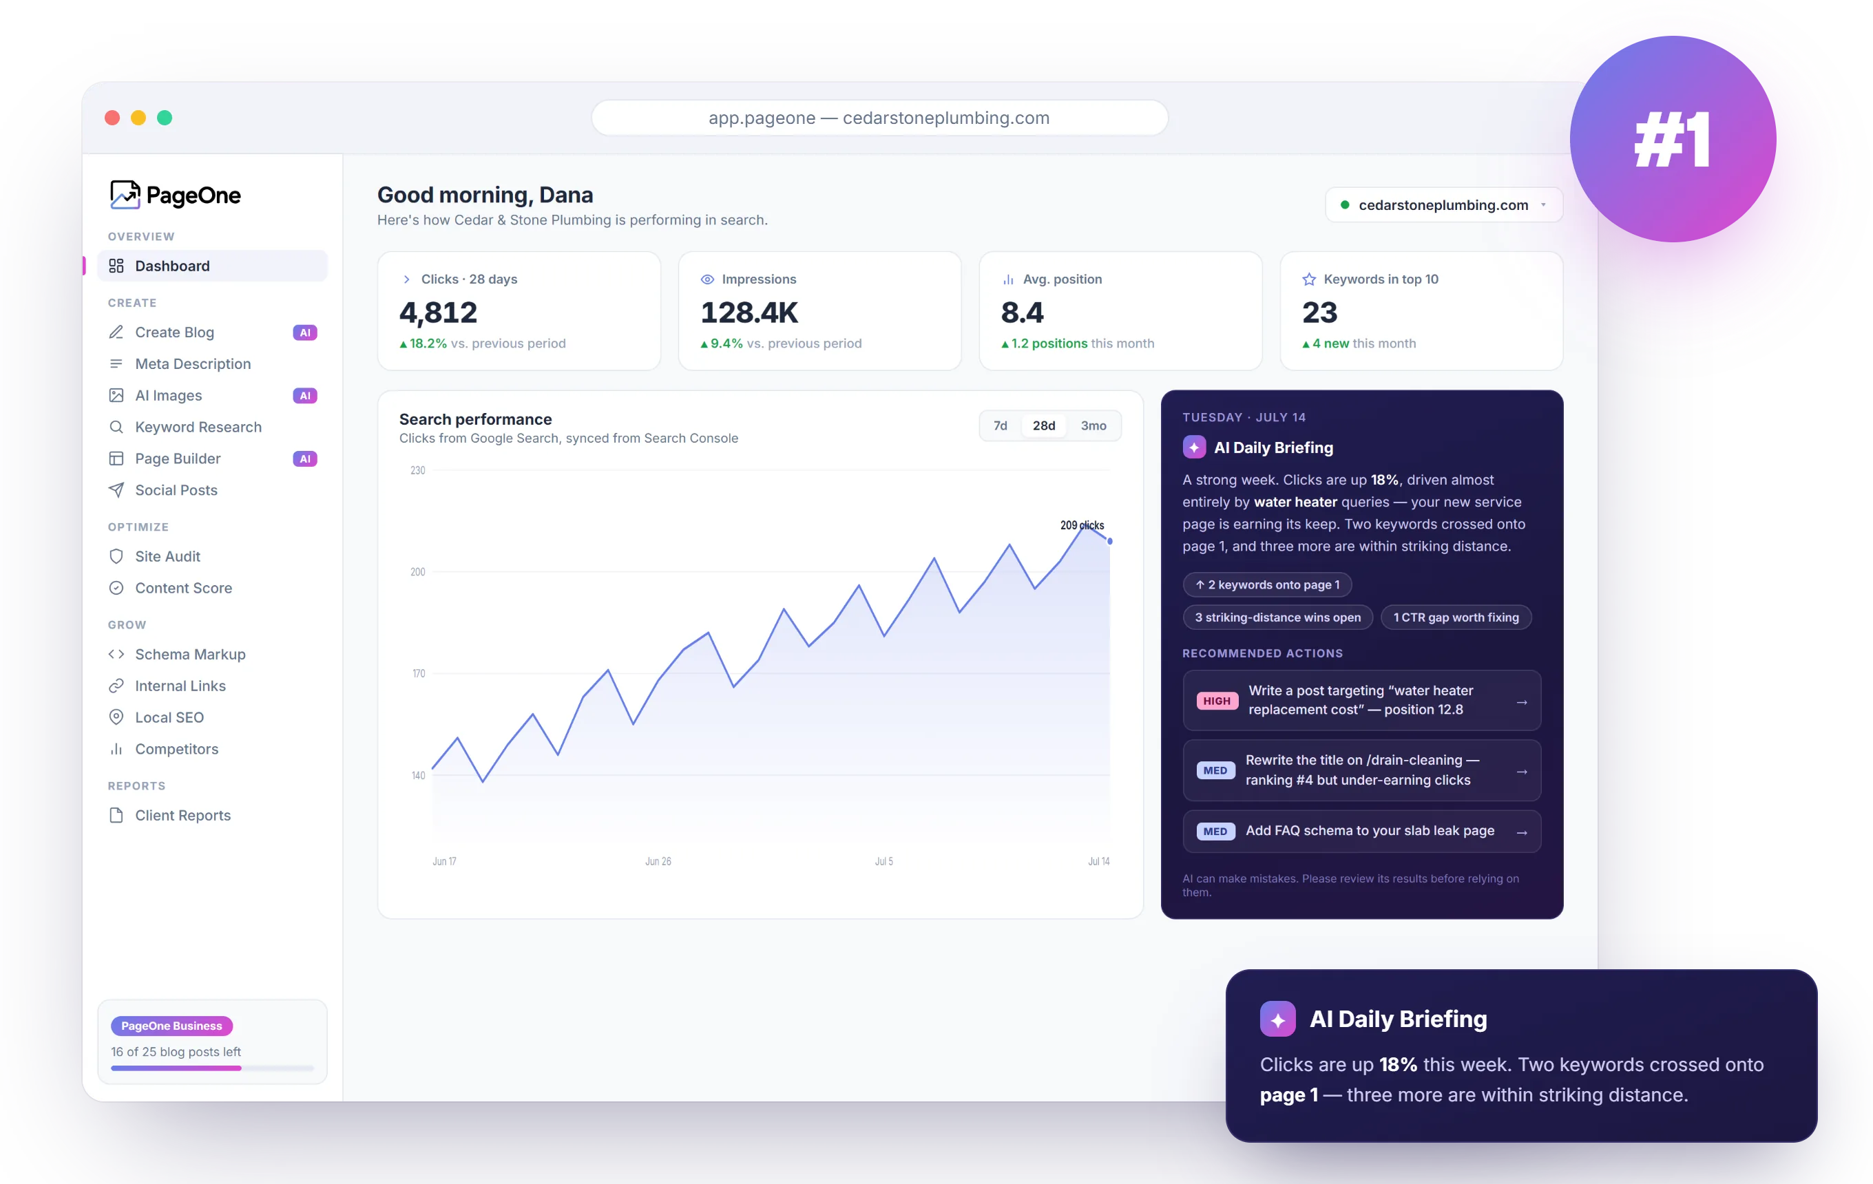This screenshot has height=1184, width=1873.
Task: Click the green window zoom button
Action: [164, 118]
